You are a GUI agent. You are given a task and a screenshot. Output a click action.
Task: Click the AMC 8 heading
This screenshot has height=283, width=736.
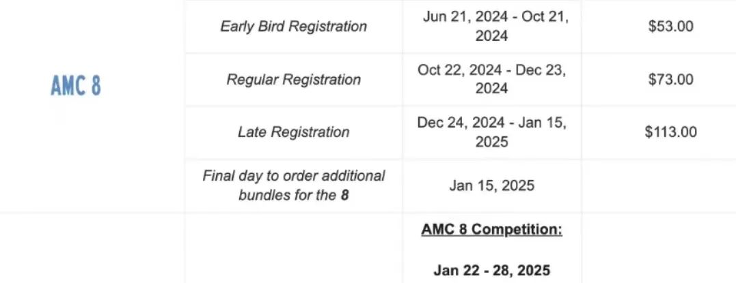(x=76, y=86)
